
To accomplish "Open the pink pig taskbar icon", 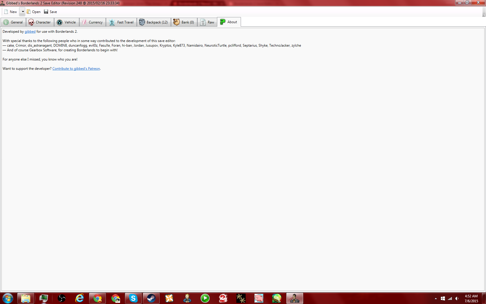I will pos(259,298).
